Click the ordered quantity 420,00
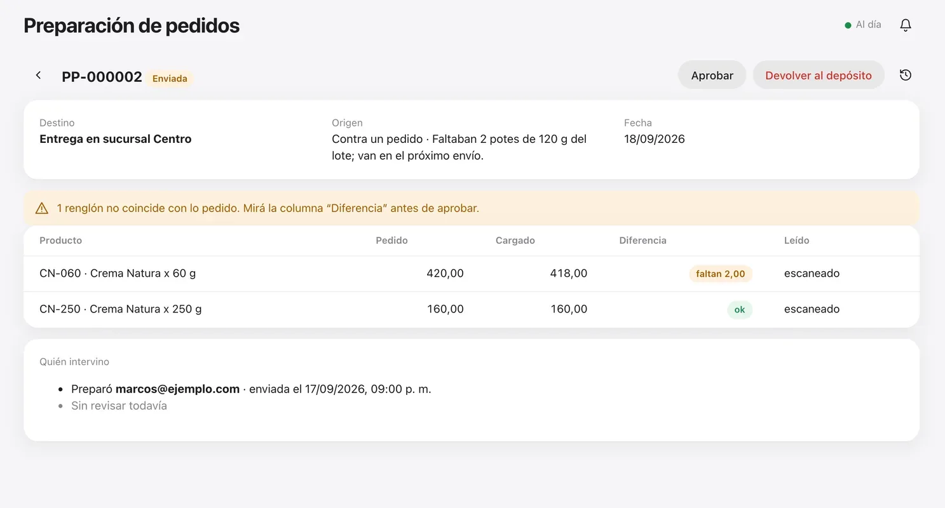 coord(445,274)
